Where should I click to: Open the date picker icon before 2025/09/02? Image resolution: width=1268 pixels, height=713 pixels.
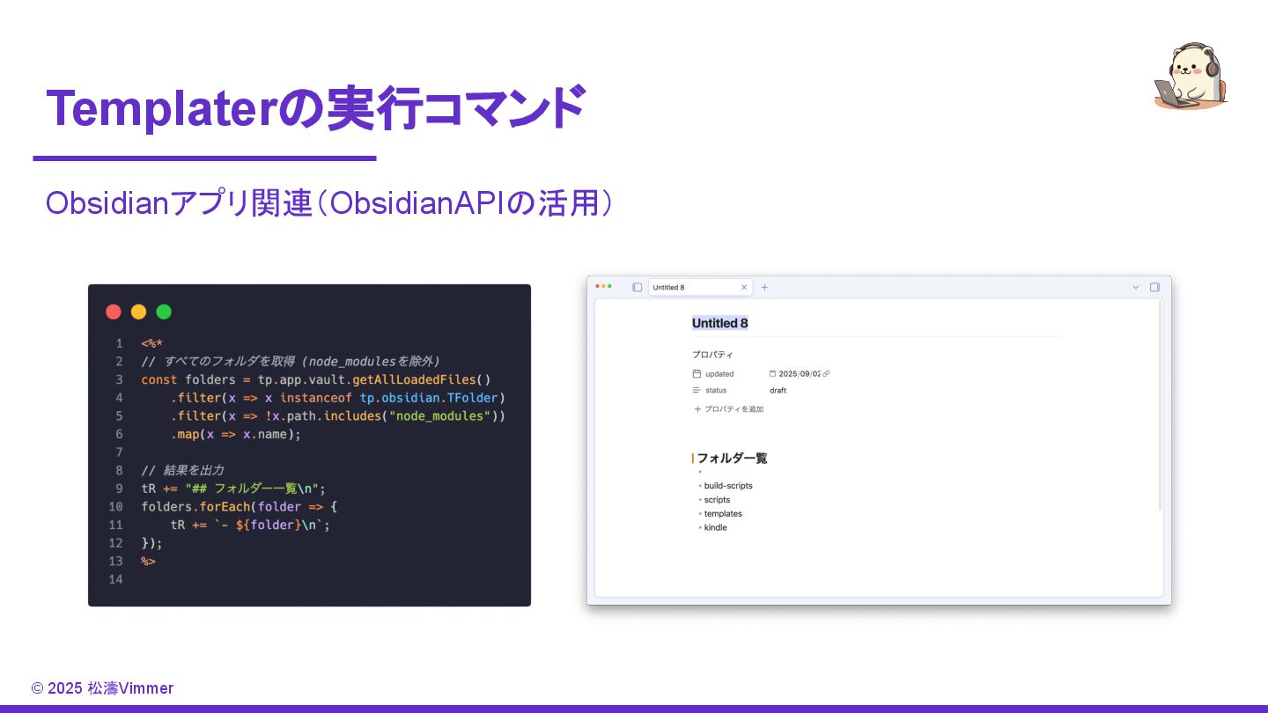click(x=773, y=373)
